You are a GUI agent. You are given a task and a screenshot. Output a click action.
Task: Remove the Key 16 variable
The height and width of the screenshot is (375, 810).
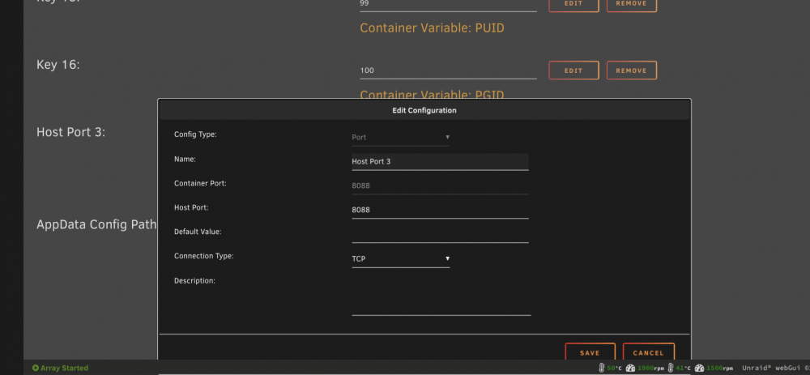(631, 70)
